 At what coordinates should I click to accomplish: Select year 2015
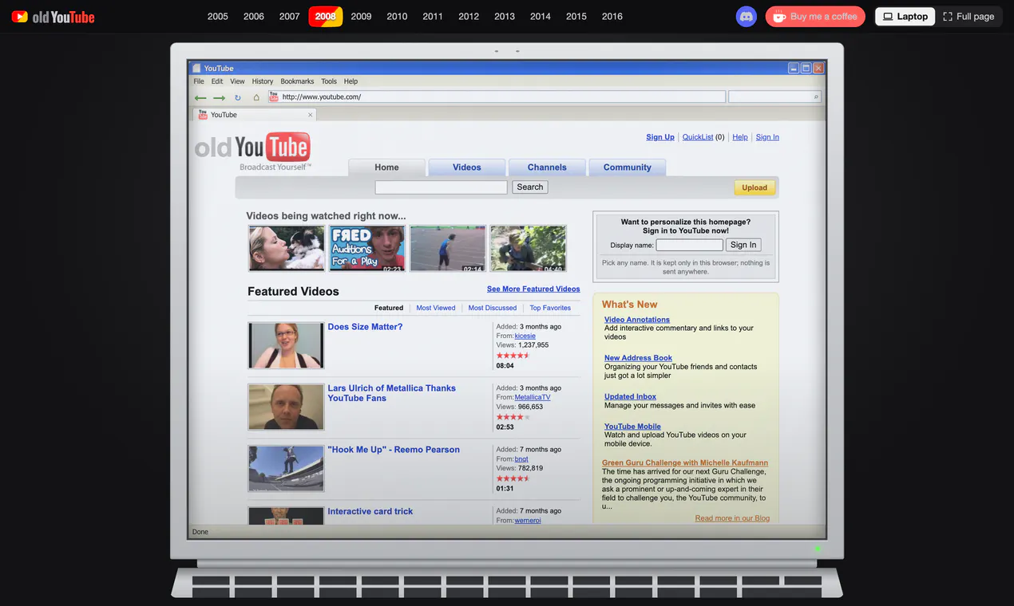[576, 17]
